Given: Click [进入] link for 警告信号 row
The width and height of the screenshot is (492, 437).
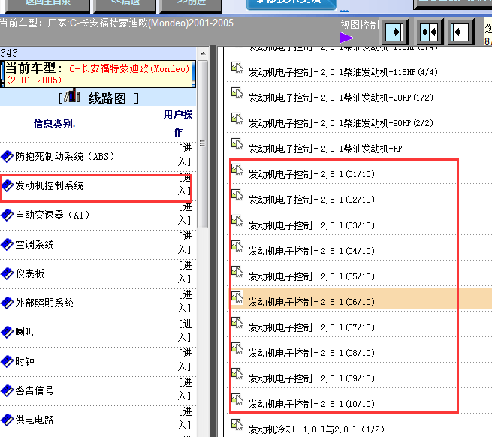Looking at the screenshot, I should point(185,389).
